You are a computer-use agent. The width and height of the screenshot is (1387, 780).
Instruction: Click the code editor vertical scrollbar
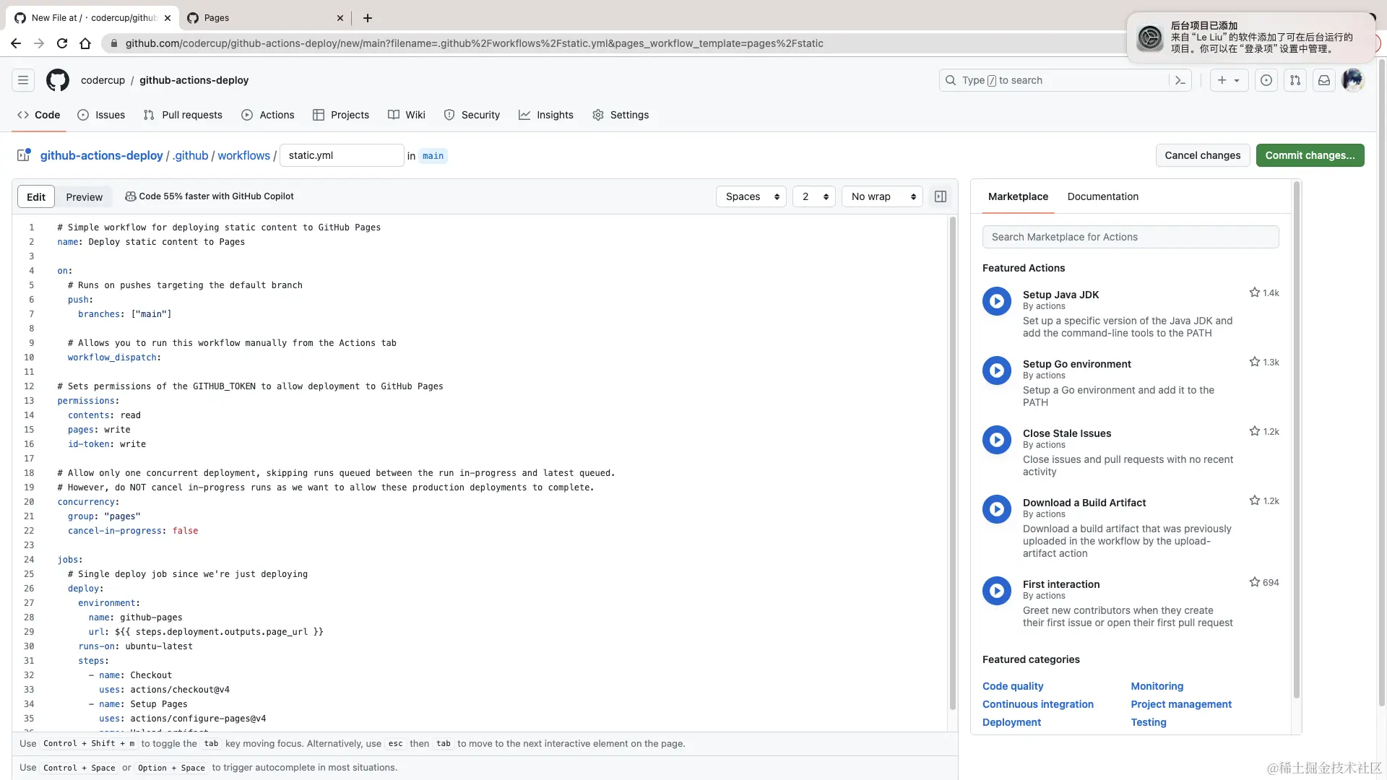pyautogui.click(x=952, y=462)
